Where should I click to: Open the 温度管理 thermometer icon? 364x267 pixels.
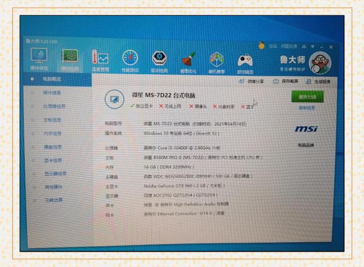tap(100, 60)
